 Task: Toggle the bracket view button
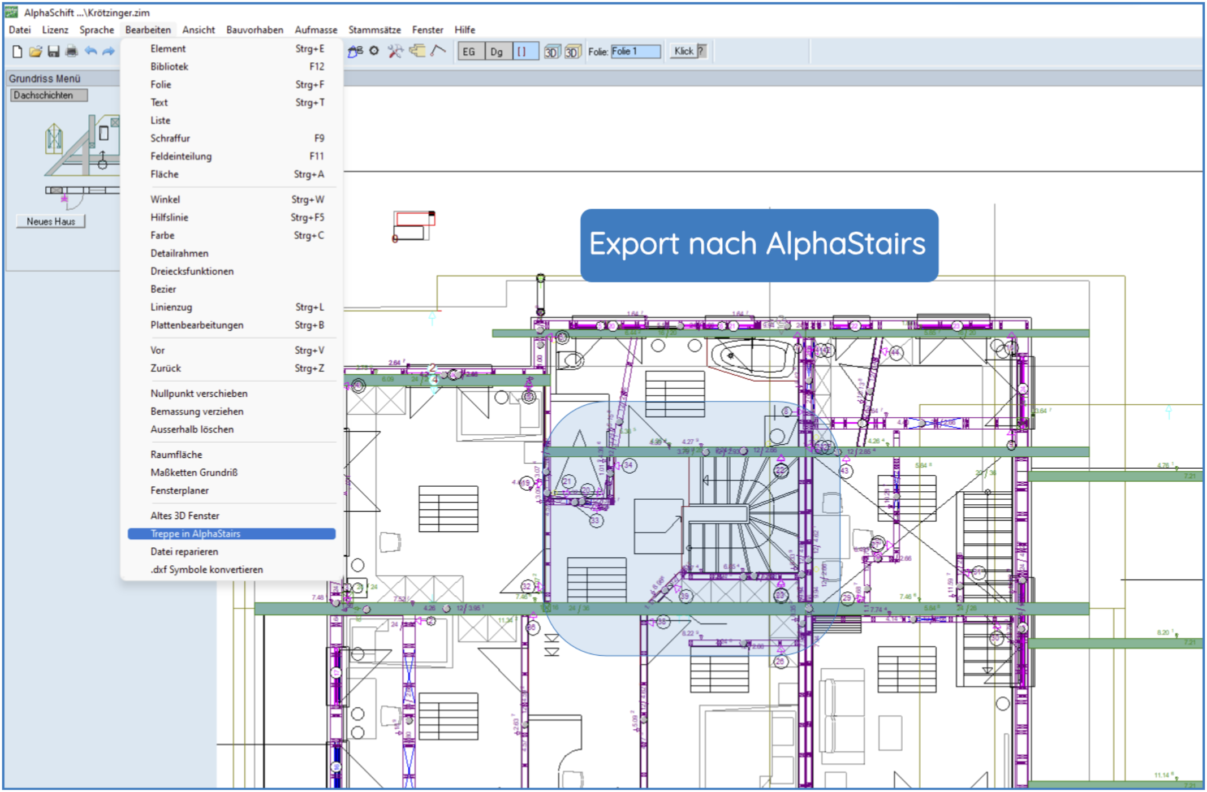[x=525, y=51]
